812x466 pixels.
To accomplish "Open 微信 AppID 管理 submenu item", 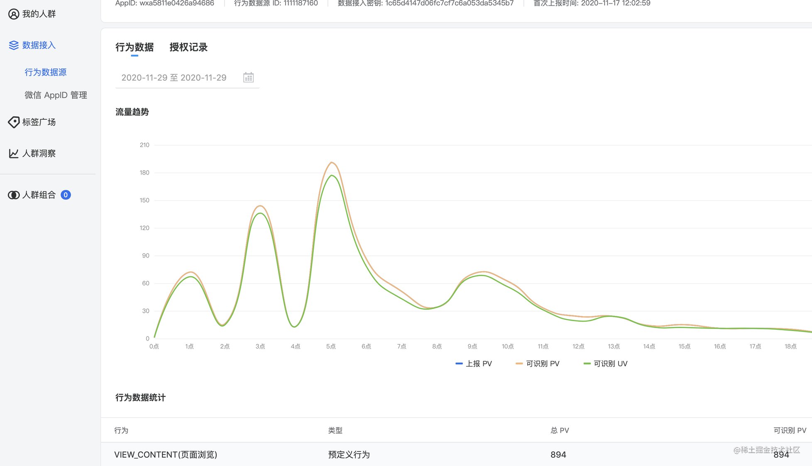I will point(56,95).
